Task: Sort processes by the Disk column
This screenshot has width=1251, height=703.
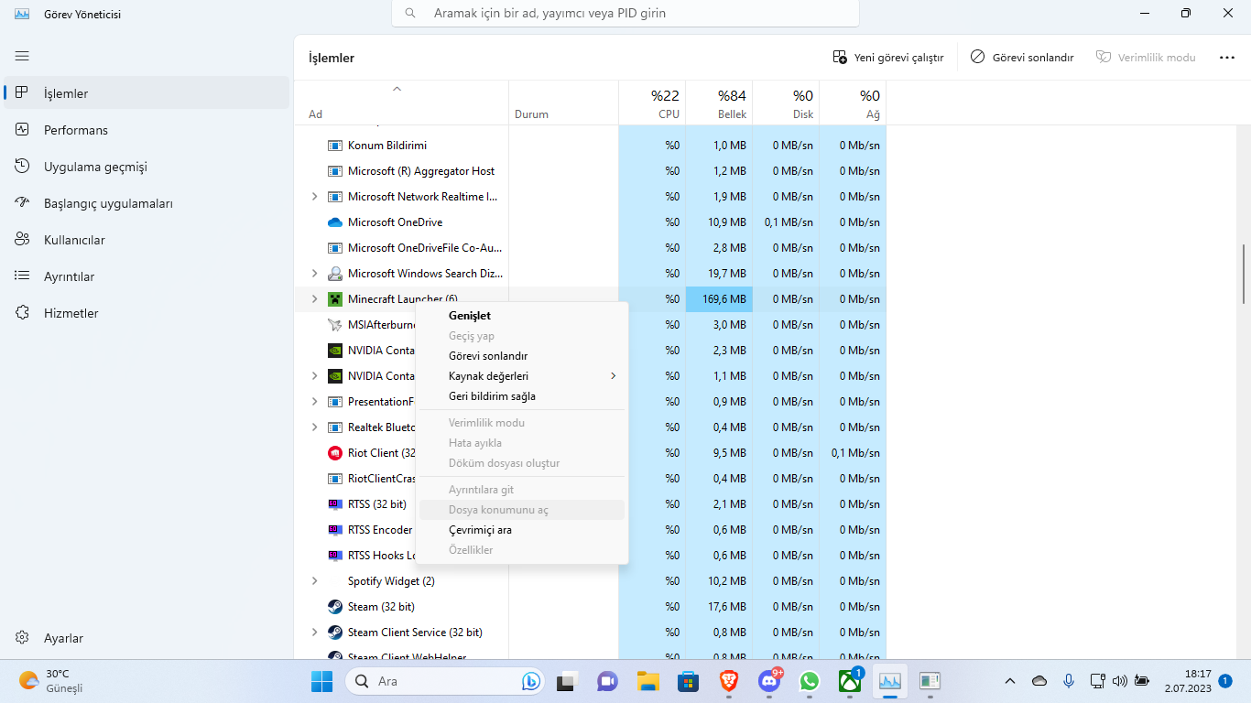Action: tap(786, 103)
